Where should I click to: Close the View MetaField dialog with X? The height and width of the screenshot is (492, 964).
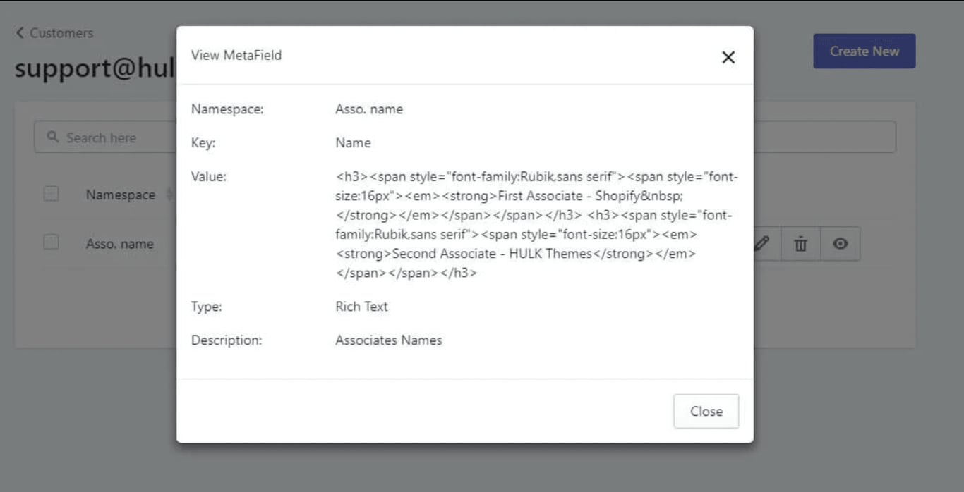coord(728,57)
